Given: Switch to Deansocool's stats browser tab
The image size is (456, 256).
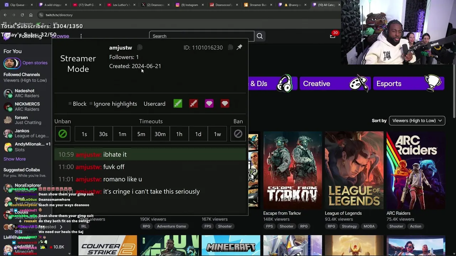Looking at the screenshot, I should (x=224, y=5).
